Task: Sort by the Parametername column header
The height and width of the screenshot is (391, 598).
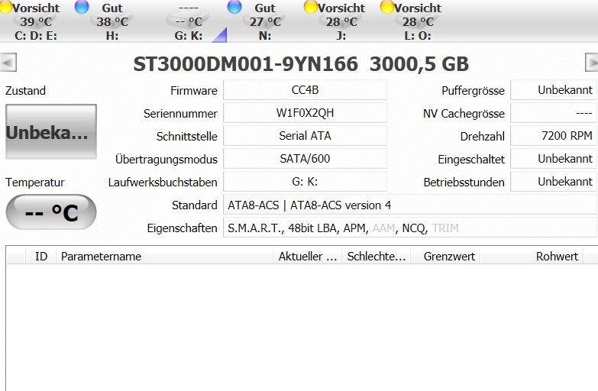Action: 164,257
